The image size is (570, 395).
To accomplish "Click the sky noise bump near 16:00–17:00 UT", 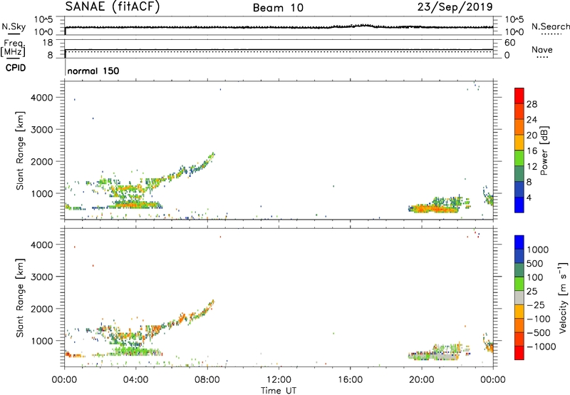I will tap(362, 26).
